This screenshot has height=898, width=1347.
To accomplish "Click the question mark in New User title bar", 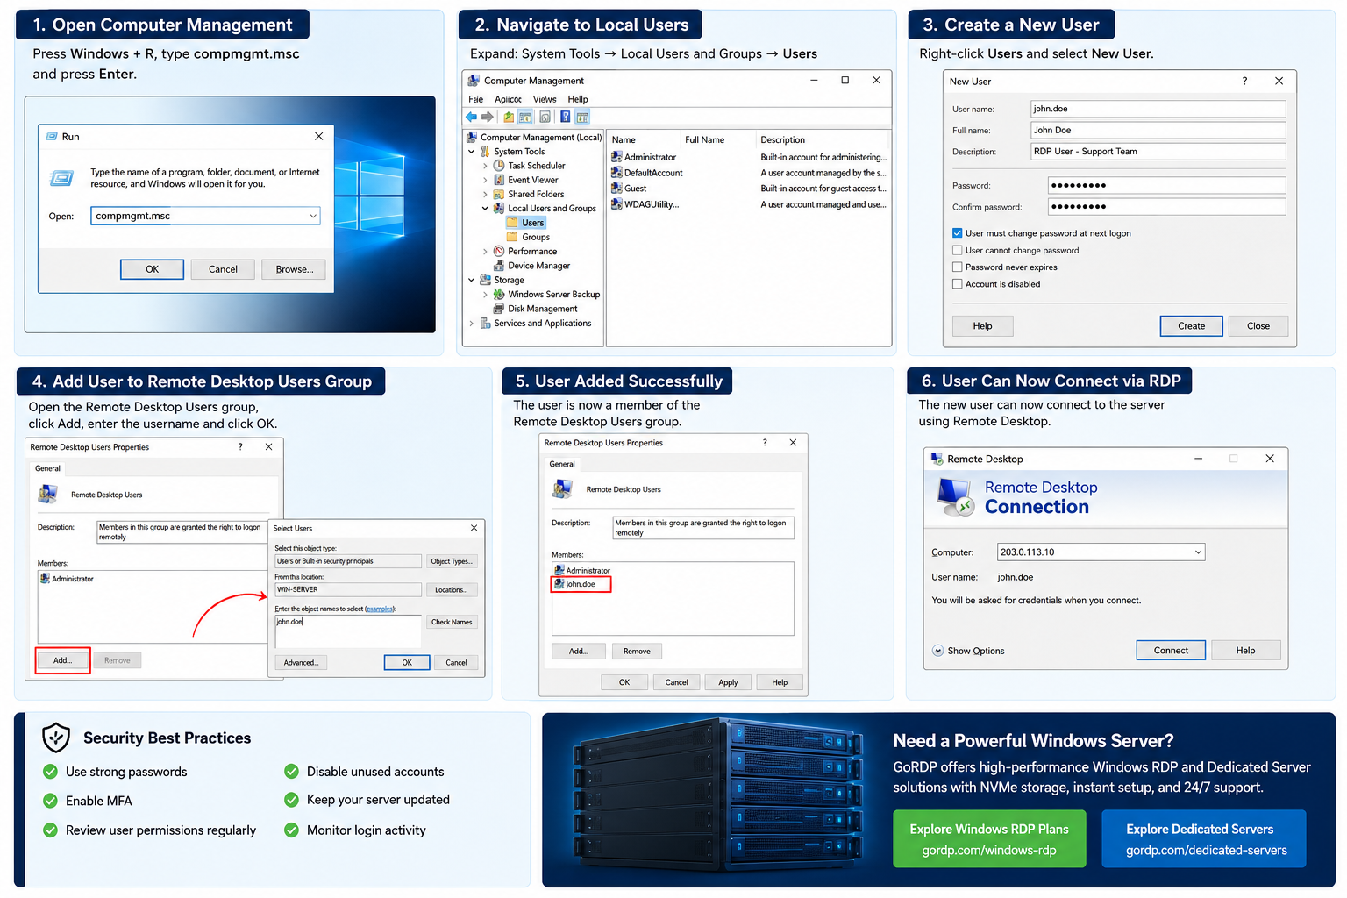I will pos(1244,81).
